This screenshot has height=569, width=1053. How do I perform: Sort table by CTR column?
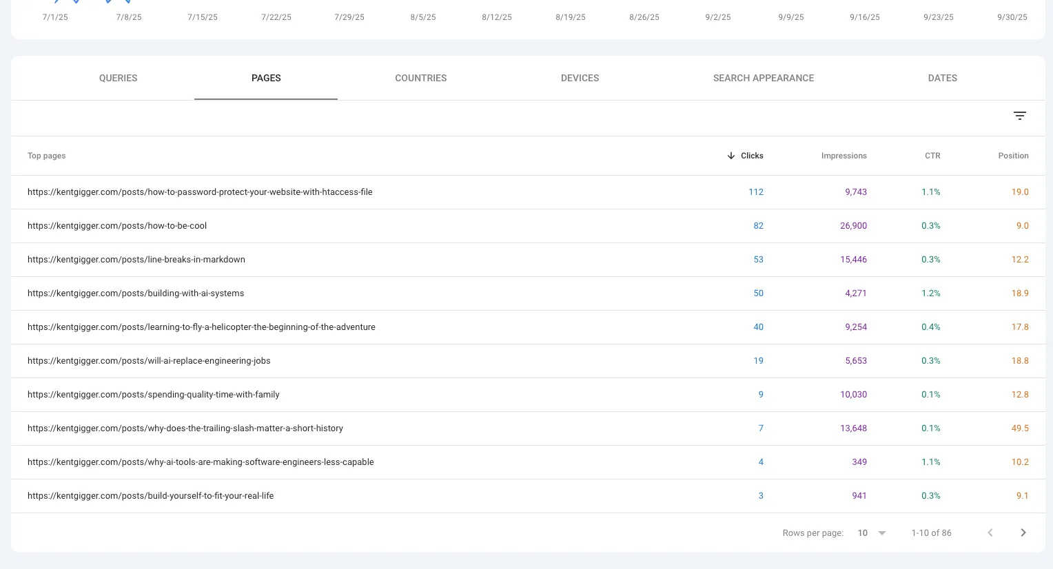[x=932, y=156]
